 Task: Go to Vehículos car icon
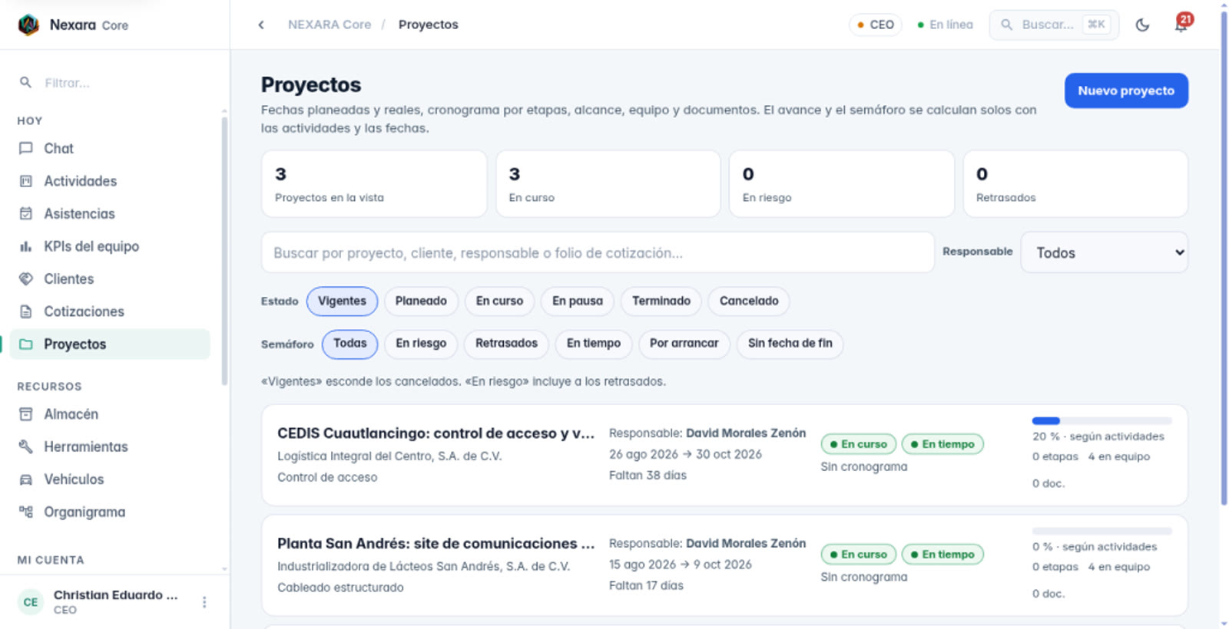(x=26, y=479)
